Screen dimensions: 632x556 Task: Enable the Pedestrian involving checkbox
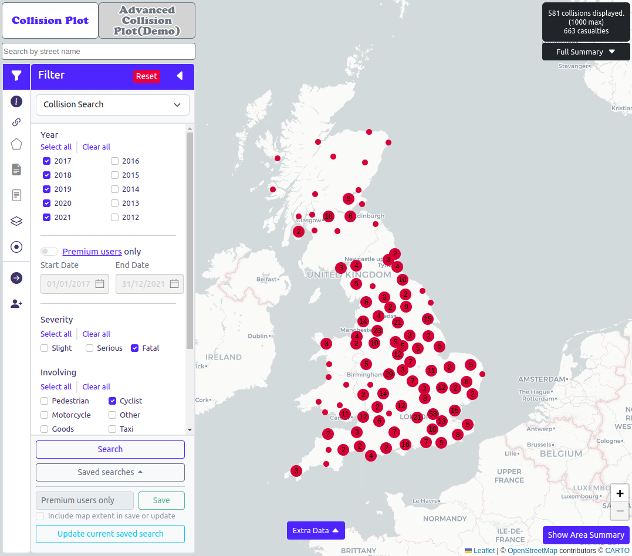click(45, 401)
